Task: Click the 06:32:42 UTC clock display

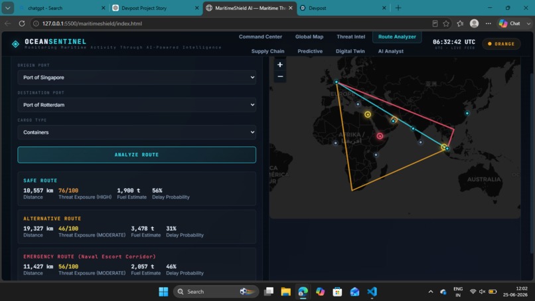Action: coord(454,42)
